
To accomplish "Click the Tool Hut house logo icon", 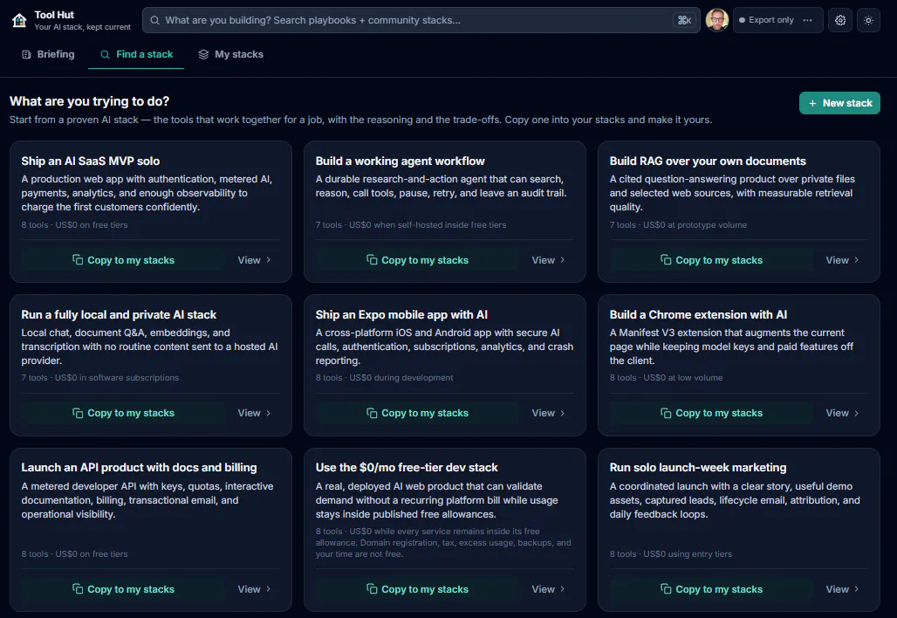I will 19,21.
